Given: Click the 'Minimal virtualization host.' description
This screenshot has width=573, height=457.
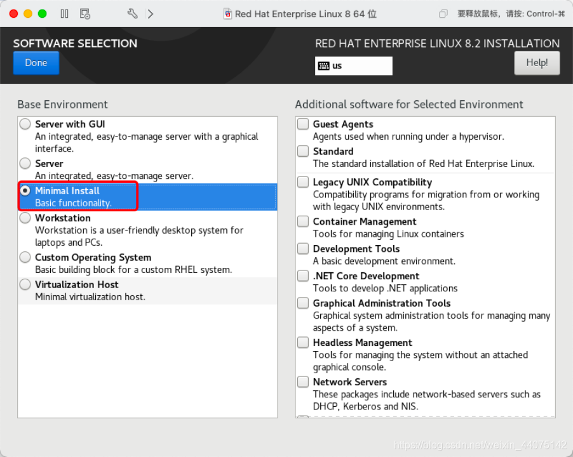Looking at the screenshot, I should pyautogui.click(x=90, y=297).
